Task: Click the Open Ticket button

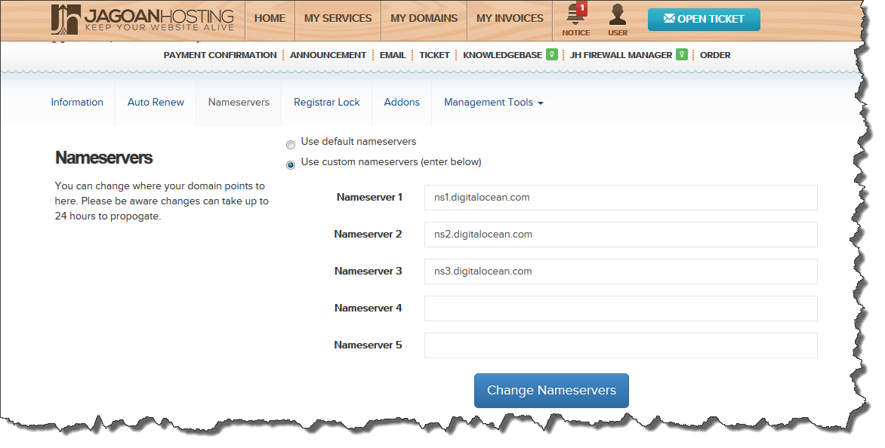Action: pos(704,20)
